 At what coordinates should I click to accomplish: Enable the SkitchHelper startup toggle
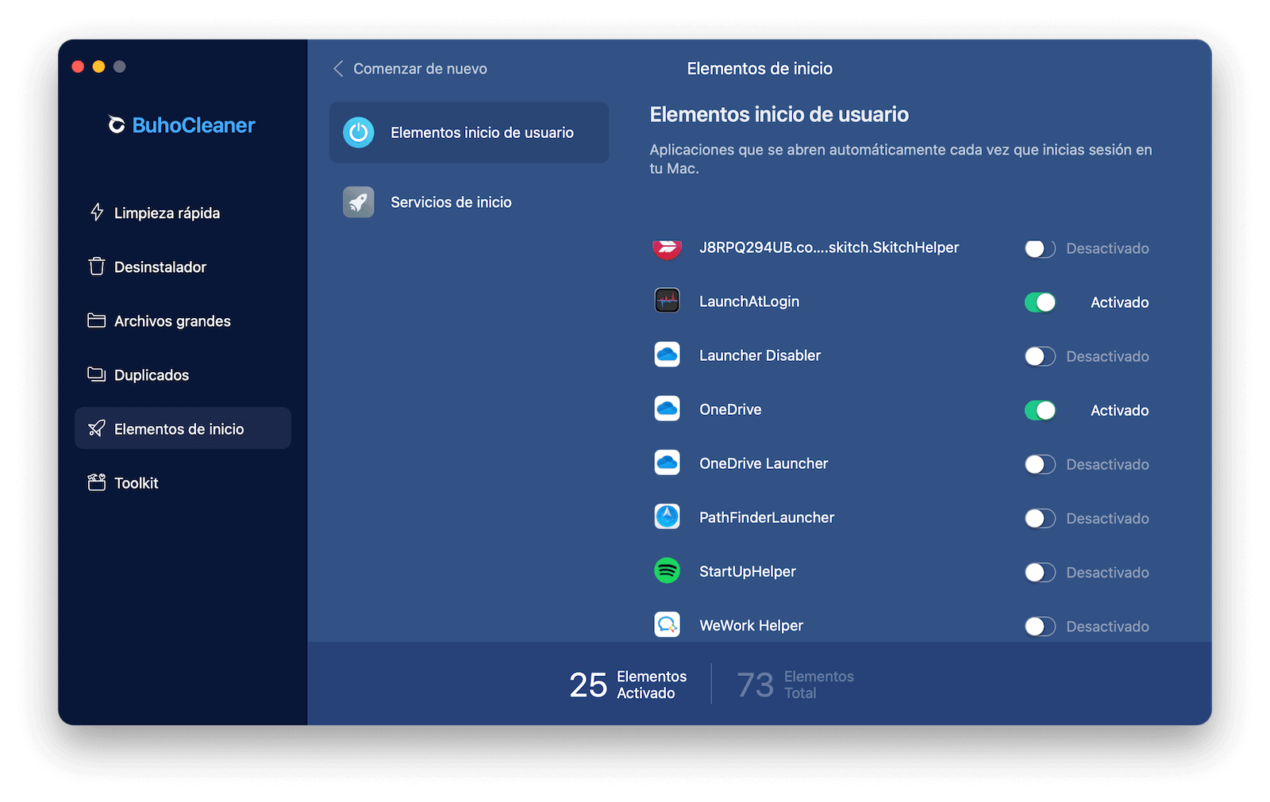[x=1040, y=248]
